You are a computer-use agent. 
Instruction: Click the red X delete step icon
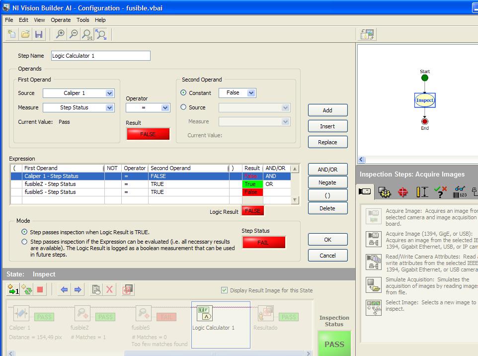109,289
